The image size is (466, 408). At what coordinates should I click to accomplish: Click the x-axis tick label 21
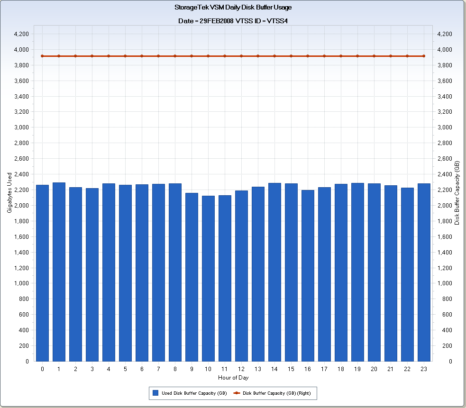point(391,369)
